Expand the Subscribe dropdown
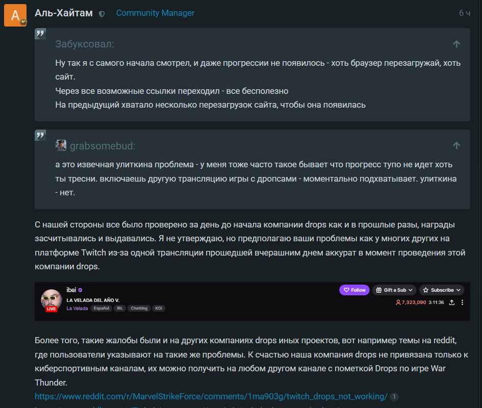 click(441, 290)
